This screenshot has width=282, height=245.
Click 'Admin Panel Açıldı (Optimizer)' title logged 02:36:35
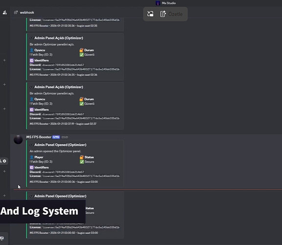click(x=59, y=38)
